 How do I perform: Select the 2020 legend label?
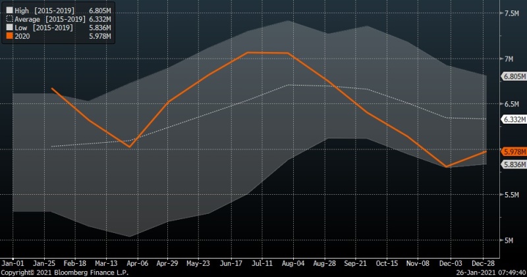pyautogui.click(x=22, y=36)
